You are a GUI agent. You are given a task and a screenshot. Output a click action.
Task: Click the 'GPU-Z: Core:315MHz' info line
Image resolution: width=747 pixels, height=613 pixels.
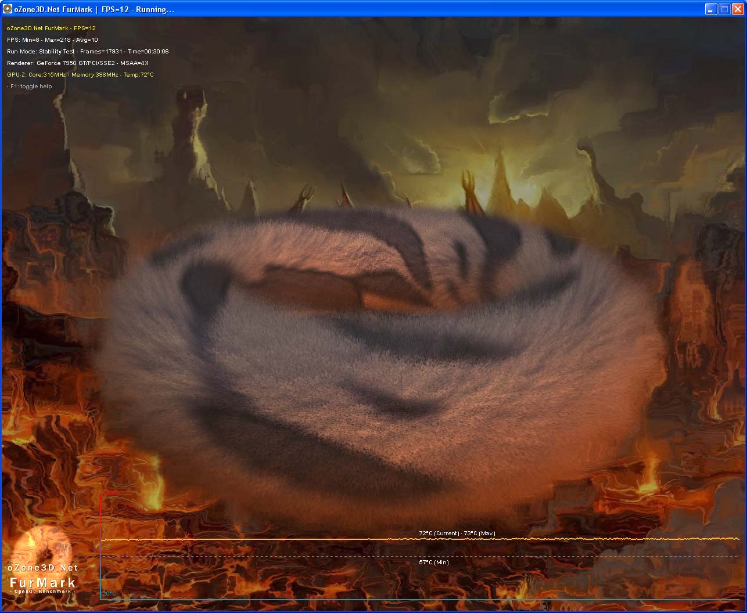point(80,74)
